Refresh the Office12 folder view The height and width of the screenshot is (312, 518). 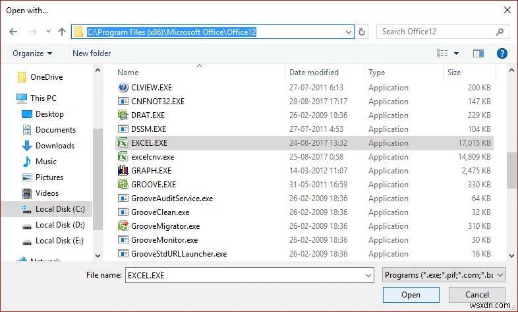coord(362,32)
